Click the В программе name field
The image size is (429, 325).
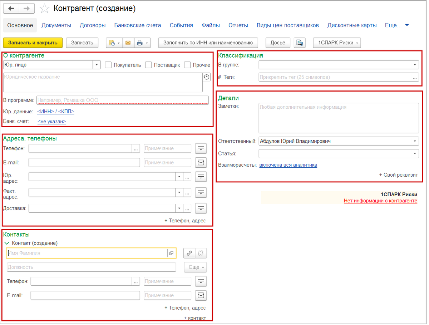point(123,100)
